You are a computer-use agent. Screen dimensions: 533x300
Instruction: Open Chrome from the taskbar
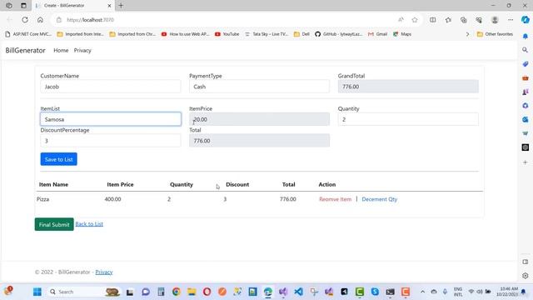coord(176,292)
